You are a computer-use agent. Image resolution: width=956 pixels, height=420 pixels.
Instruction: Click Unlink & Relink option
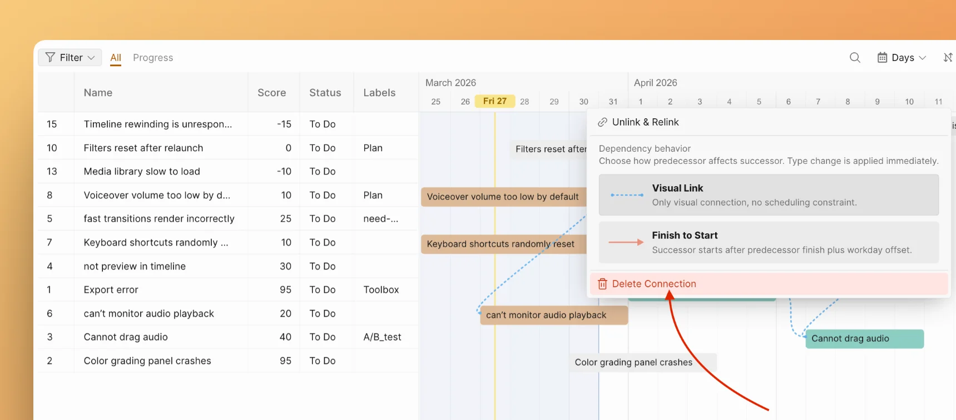[645, 122]
